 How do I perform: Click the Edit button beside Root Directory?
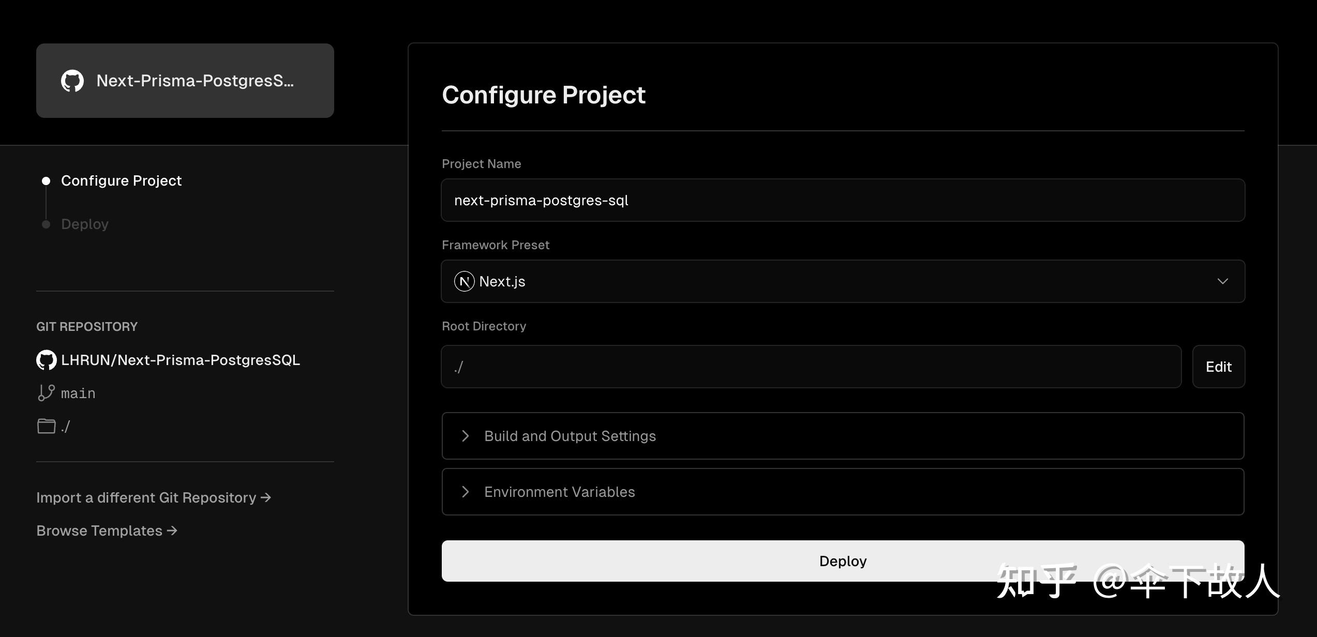[x=1219, y=367]
